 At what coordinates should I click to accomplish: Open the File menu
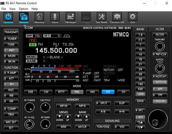(4, 9)
